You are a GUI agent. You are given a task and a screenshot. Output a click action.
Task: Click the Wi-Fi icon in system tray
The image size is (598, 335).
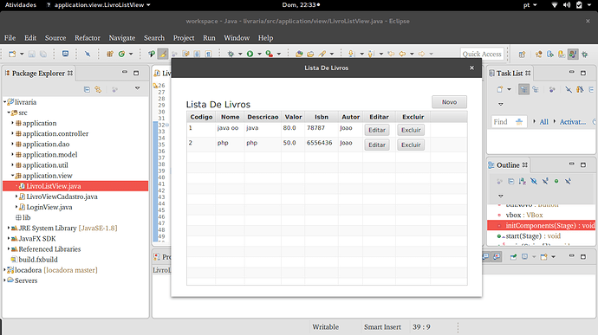click(x=555, y=5)
